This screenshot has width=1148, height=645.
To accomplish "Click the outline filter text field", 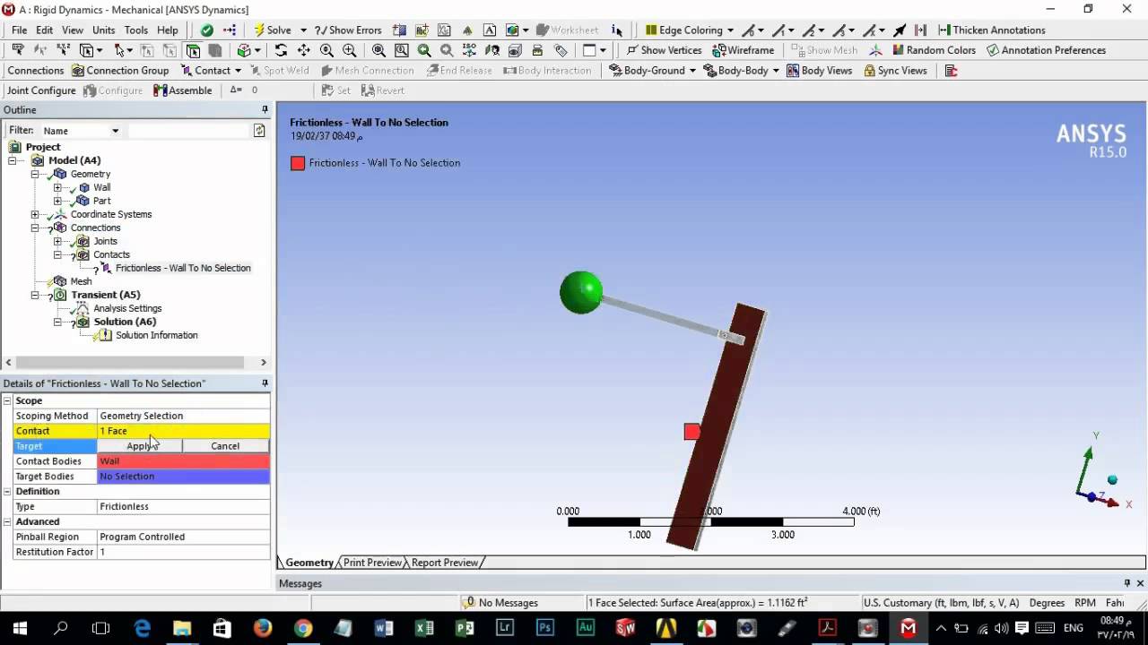I will 188,131.
